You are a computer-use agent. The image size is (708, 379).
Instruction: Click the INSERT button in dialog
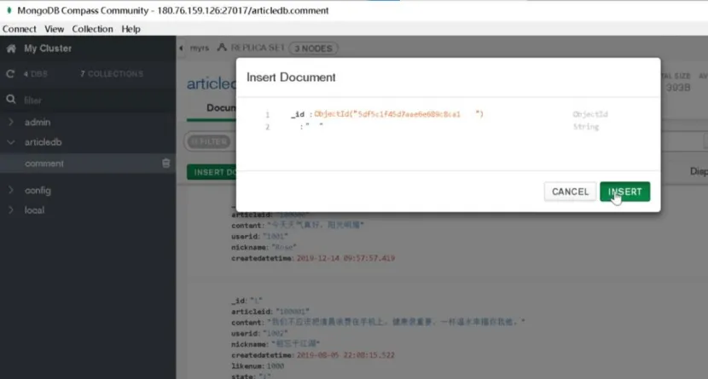coord(625,192)
